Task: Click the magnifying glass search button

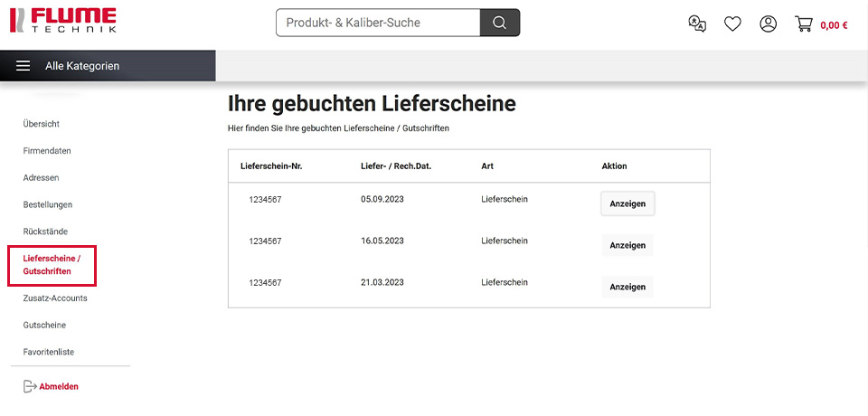Action: (499, 23)
